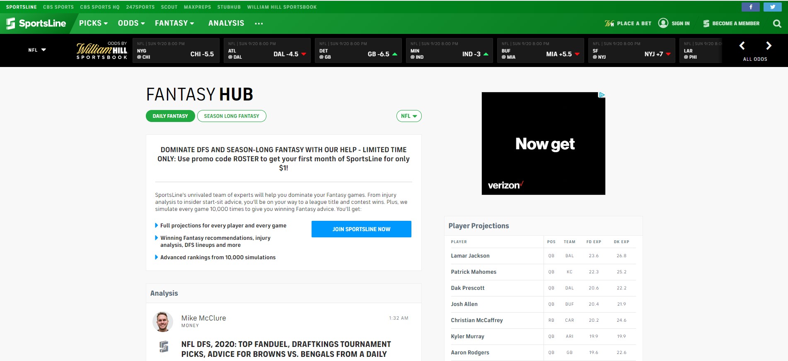This screenshot has height=361, width=788.
Task: Open the StubHub link
Action: [229, 7]
